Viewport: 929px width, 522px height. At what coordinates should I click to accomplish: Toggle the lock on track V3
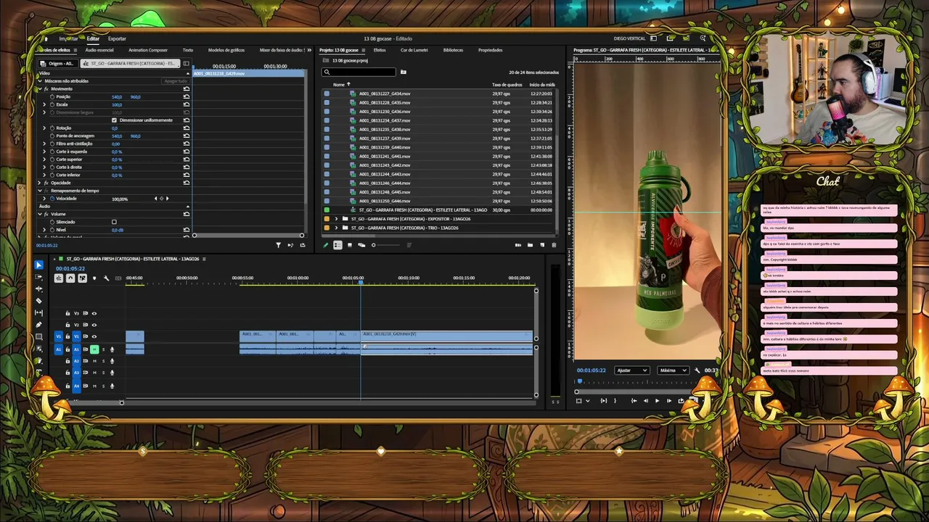[x=67, y=313]
